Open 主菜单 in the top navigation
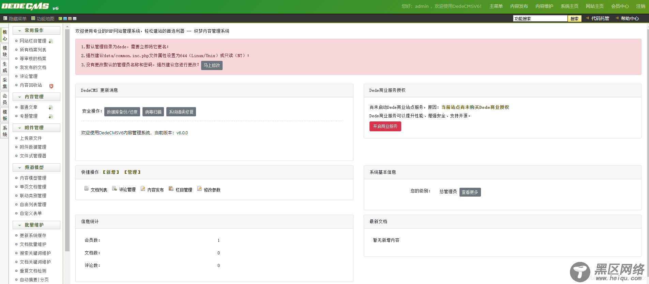649x284 pixels. (x=496, y=6)
